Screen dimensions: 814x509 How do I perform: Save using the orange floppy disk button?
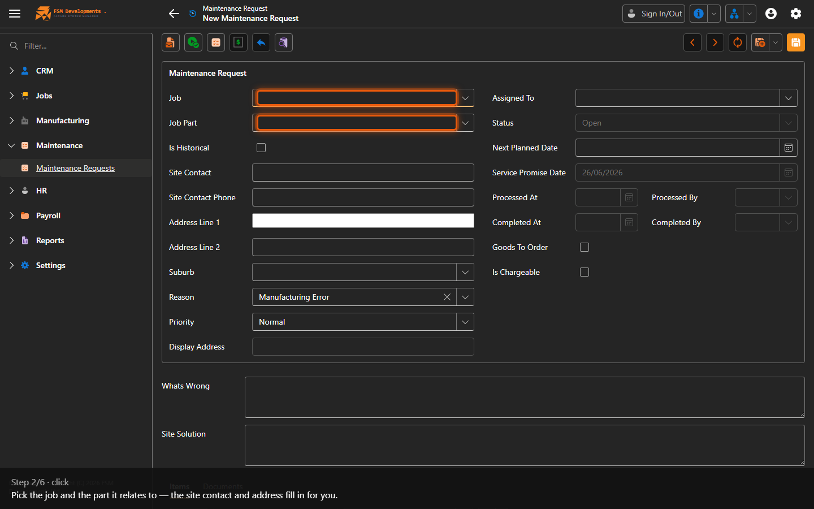coord(796,42)
